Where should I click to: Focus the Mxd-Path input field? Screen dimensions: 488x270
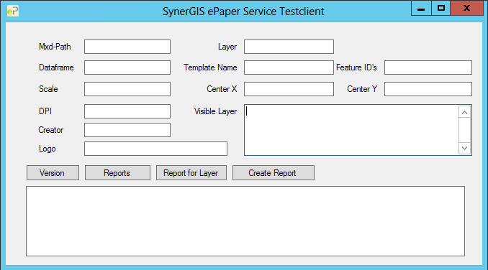(x=127, y=47)
